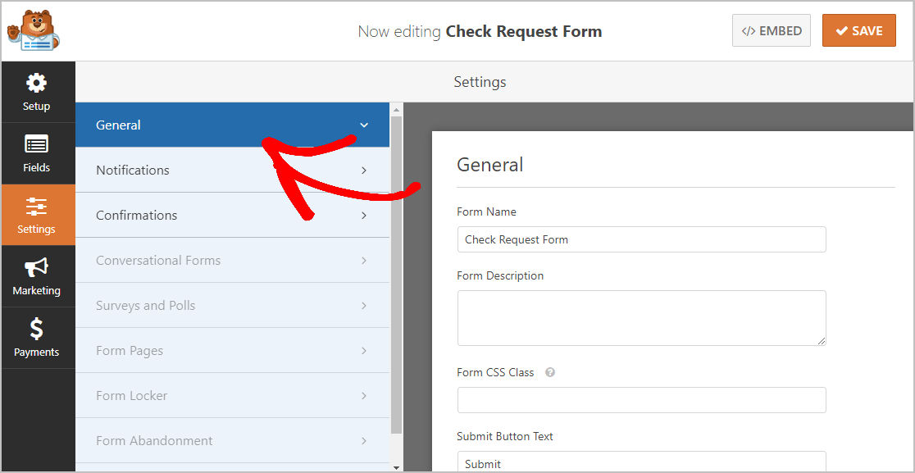Open the Surveys and Polls tab
Viewport: 915px width, 473px height.
(232, 306)
